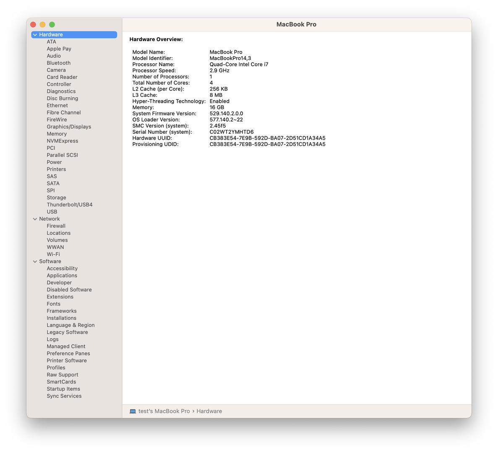Select Firewall under Network
This screenshot has height=453, width=498.
click(56, 226)
